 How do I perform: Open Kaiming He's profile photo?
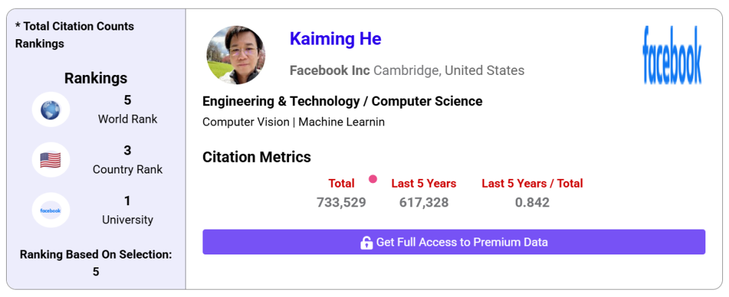pos(236,55)
